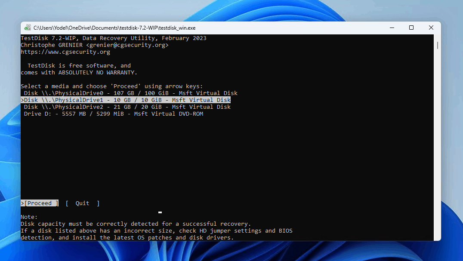463x261 pixels.
Task: Click the 'TestDisk is free software, and' line
Action: pyautogui.click(x=79, y=66)
